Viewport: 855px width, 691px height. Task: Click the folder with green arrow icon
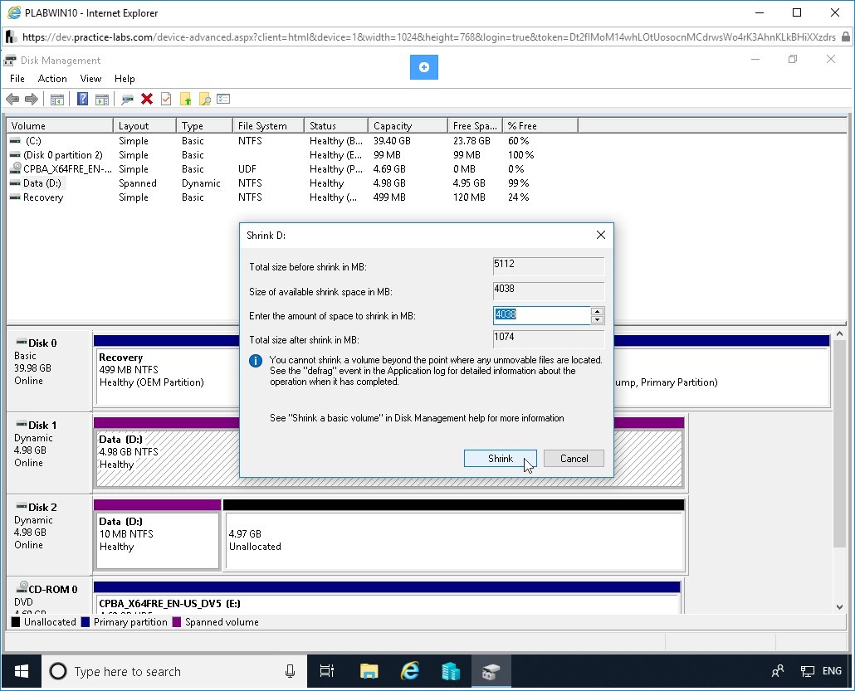(185, 100)
